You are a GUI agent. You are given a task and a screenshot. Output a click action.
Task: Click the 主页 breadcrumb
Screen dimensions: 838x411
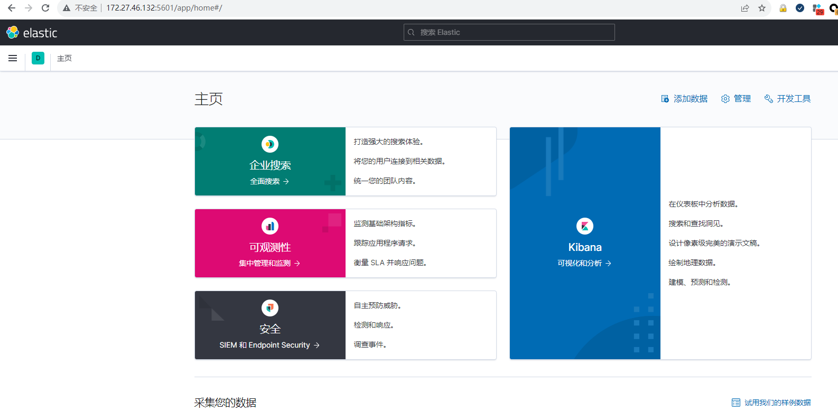point(64,58)
